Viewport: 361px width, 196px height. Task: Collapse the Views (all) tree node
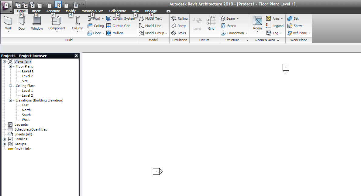coord(4,61)
